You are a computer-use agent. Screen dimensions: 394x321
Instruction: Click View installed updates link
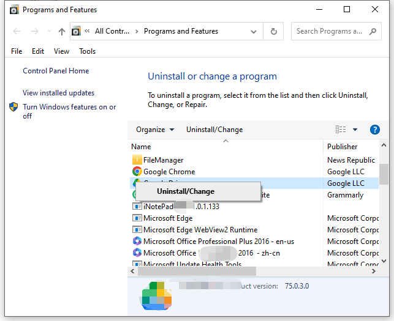tap(59, 93)
